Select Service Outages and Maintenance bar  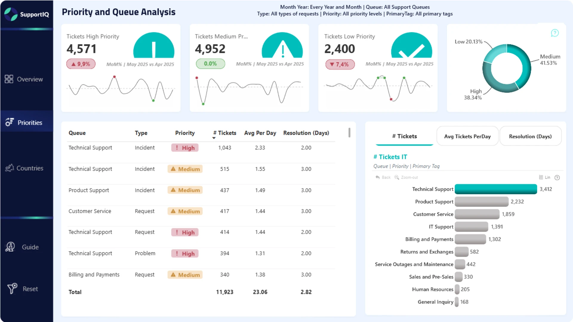(460, 264)
